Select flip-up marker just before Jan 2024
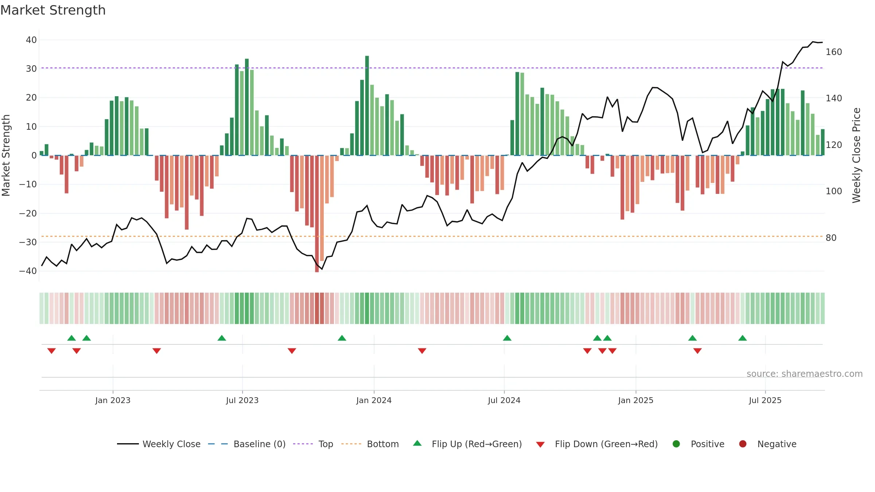Image resolution: width=875 pixels, height=492 pixels. tap(342, 338)
